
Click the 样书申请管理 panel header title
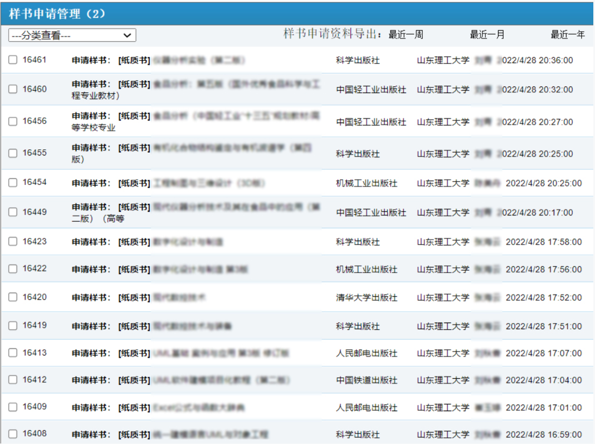click(x=57, y=13)
